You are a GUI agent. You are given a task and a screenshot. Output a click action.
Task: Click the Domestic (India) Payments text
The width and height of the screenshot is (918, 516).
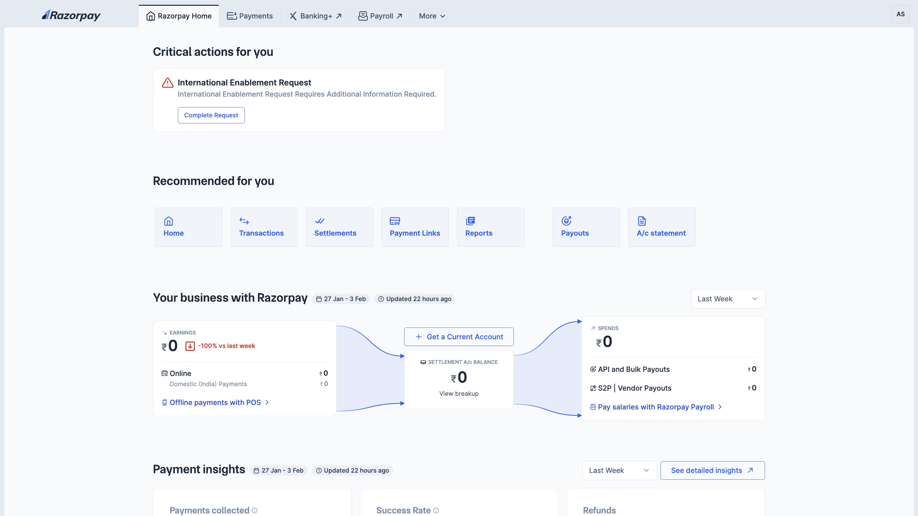coord(208,384)
